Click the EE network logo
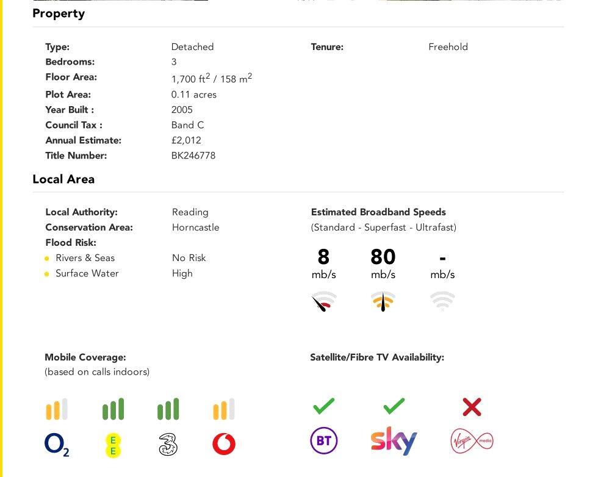Viewport: 590px width, 477px height. pos(113,445)
